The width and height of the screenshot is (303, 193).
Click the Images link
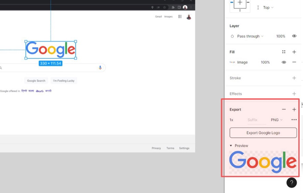168,17
